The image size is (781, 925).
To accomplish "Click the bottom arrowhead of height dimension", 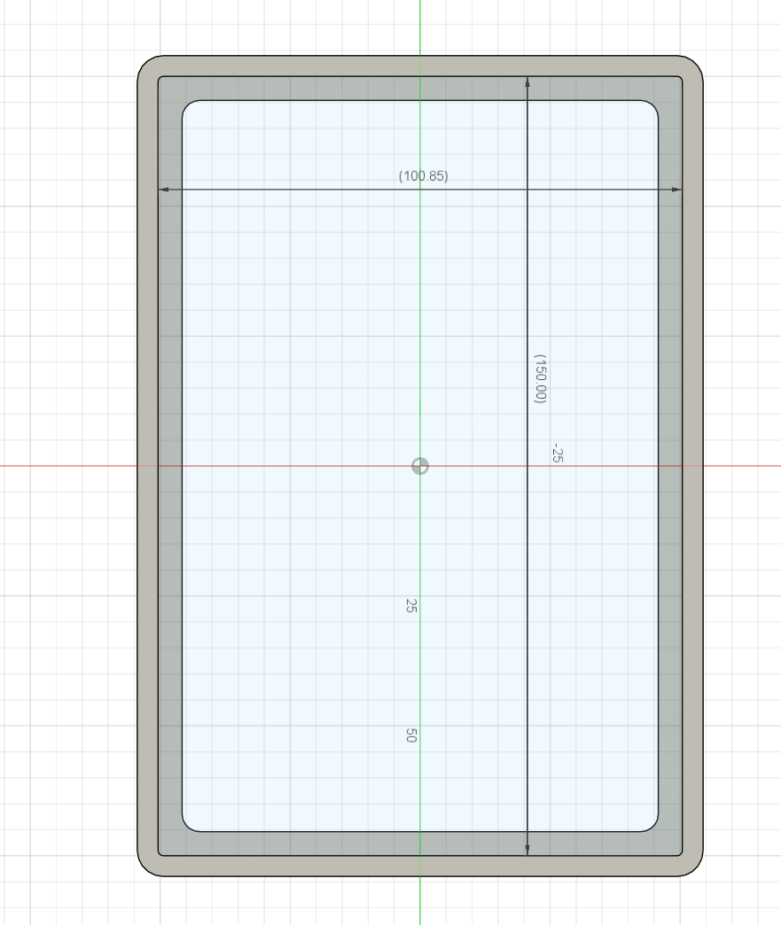I will pos(527,850).
